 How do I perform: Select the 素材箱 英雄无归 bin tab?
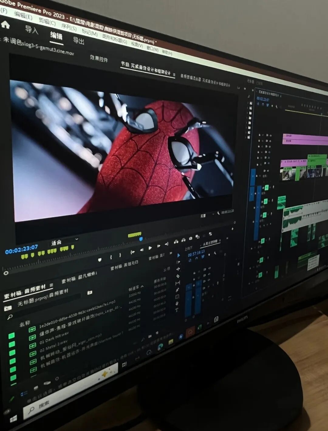pos(124,265)
